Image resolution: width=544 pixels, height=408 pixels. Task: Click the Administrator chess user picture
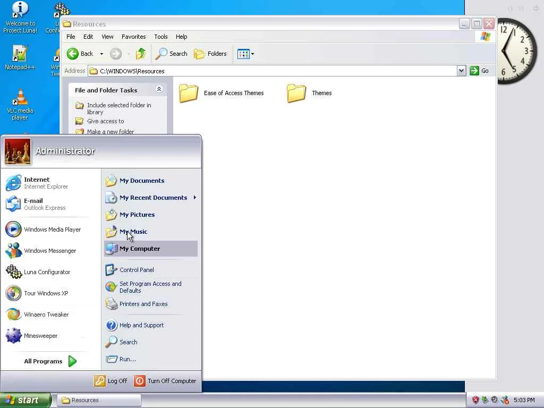(x=18, y=151)
